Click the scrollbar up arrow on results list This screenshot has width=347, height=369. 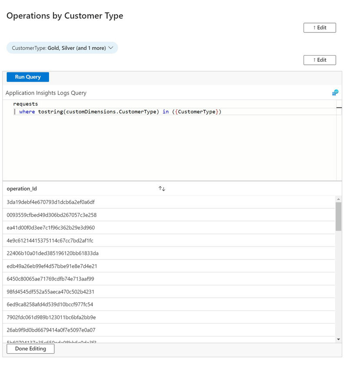point(339,199)
